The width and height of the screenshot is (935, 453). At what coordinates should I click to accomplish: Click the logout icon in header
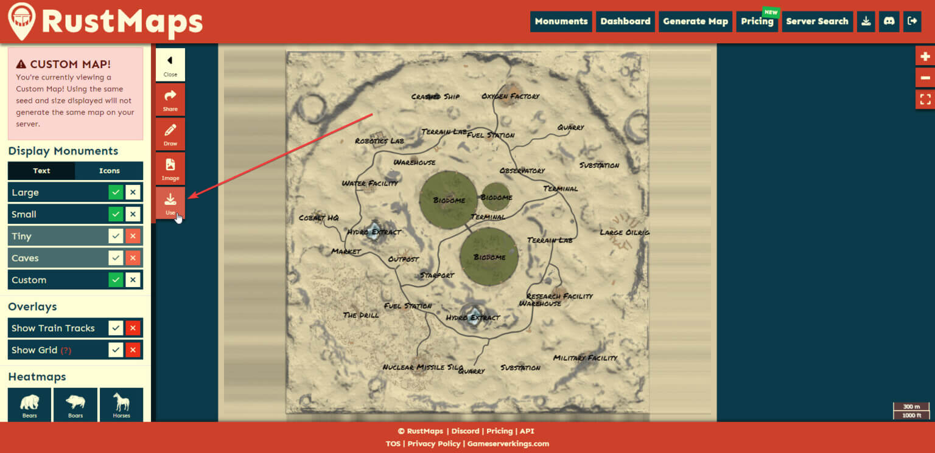point(912,21)
